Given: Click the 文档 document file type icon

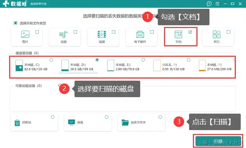Looking at the screenshot, I should [179, 34].
